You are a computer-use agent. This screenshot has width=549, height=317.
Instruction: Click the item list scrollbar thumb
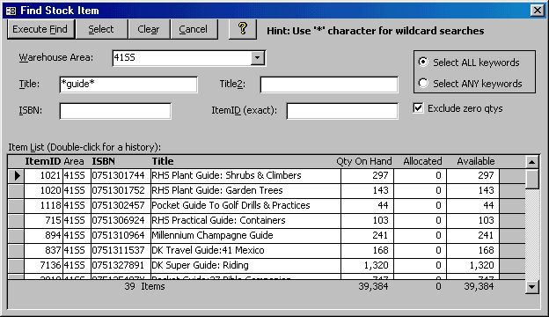[x=531, y=179]
